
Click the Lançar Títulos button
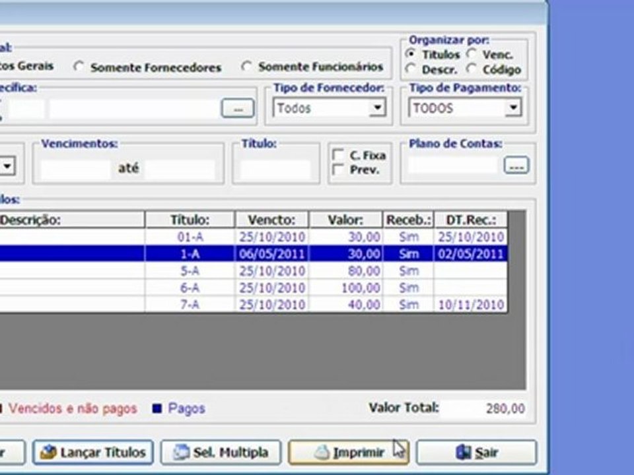pos(93,452)
